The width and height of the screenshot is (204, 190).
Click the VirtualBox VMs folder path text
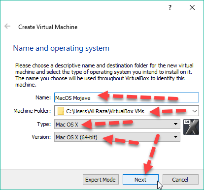pos(105,111)
